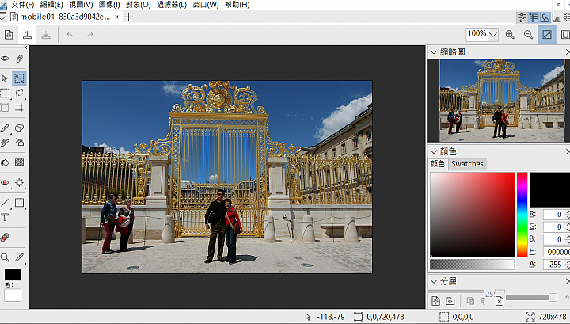Viewport: 570px width, 324px height.
Task: Open the 100% zoom dropdown arrow
Action: [x=493, y=35]
